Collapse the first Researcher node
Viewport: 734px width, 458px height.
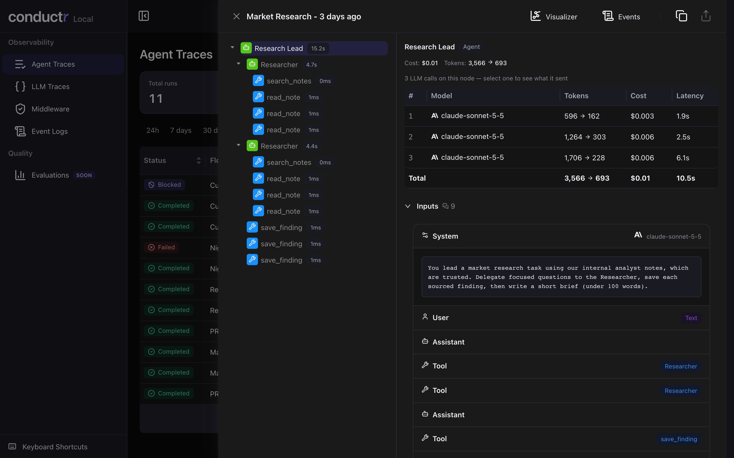coord(238,64)
